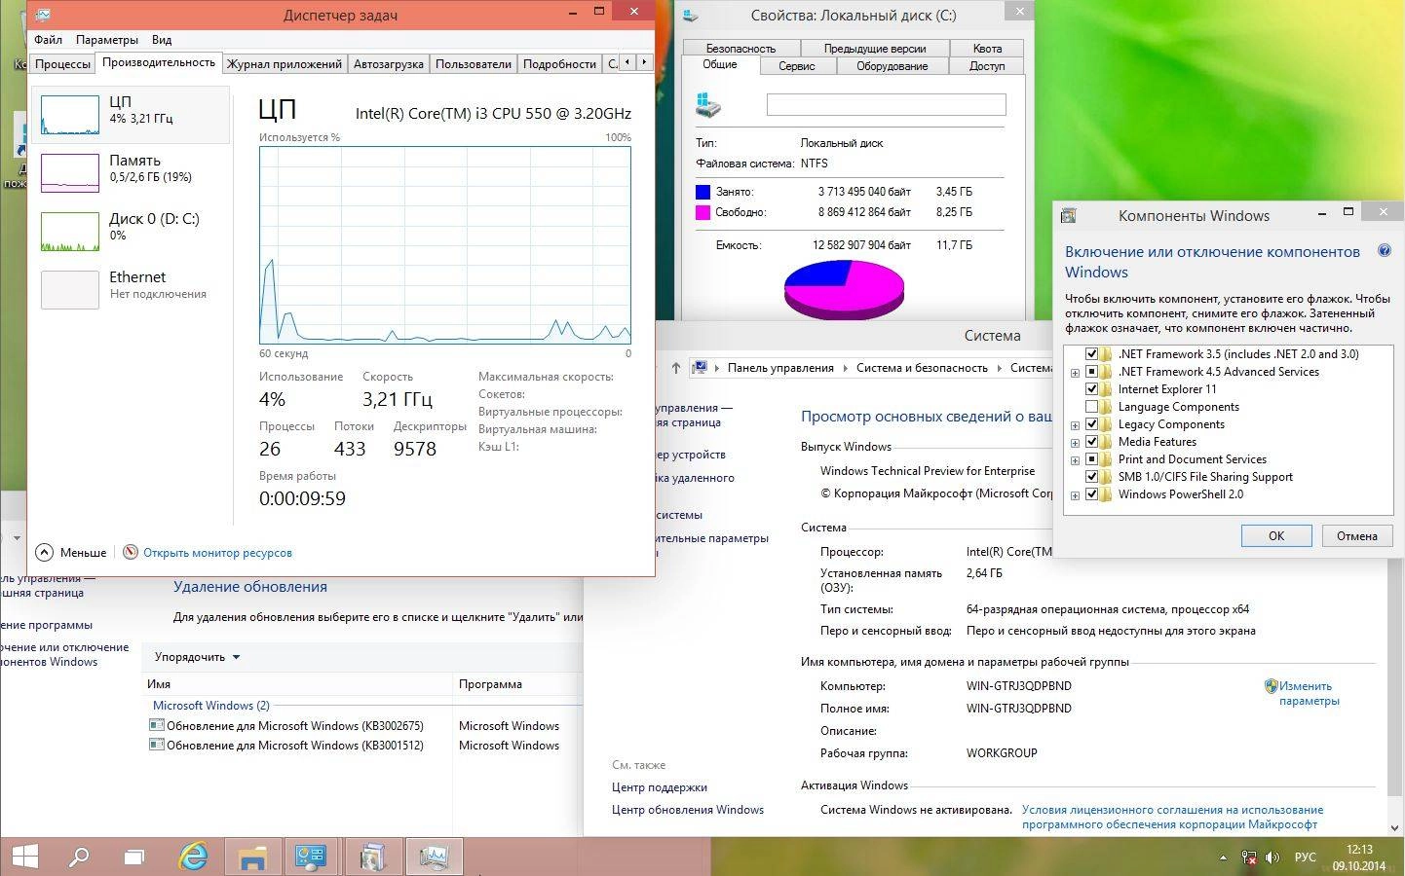Screen dimensions: 1405x876
Task: Toggle Internet Explorer 11 checkbox
Action: pos(1091,389)
